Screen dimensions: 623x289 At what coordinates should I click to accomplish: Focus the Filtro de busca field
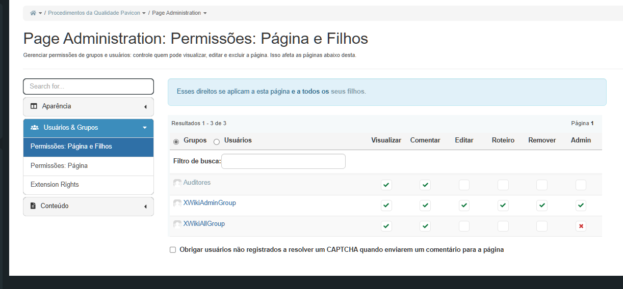[x=283, y=161]
